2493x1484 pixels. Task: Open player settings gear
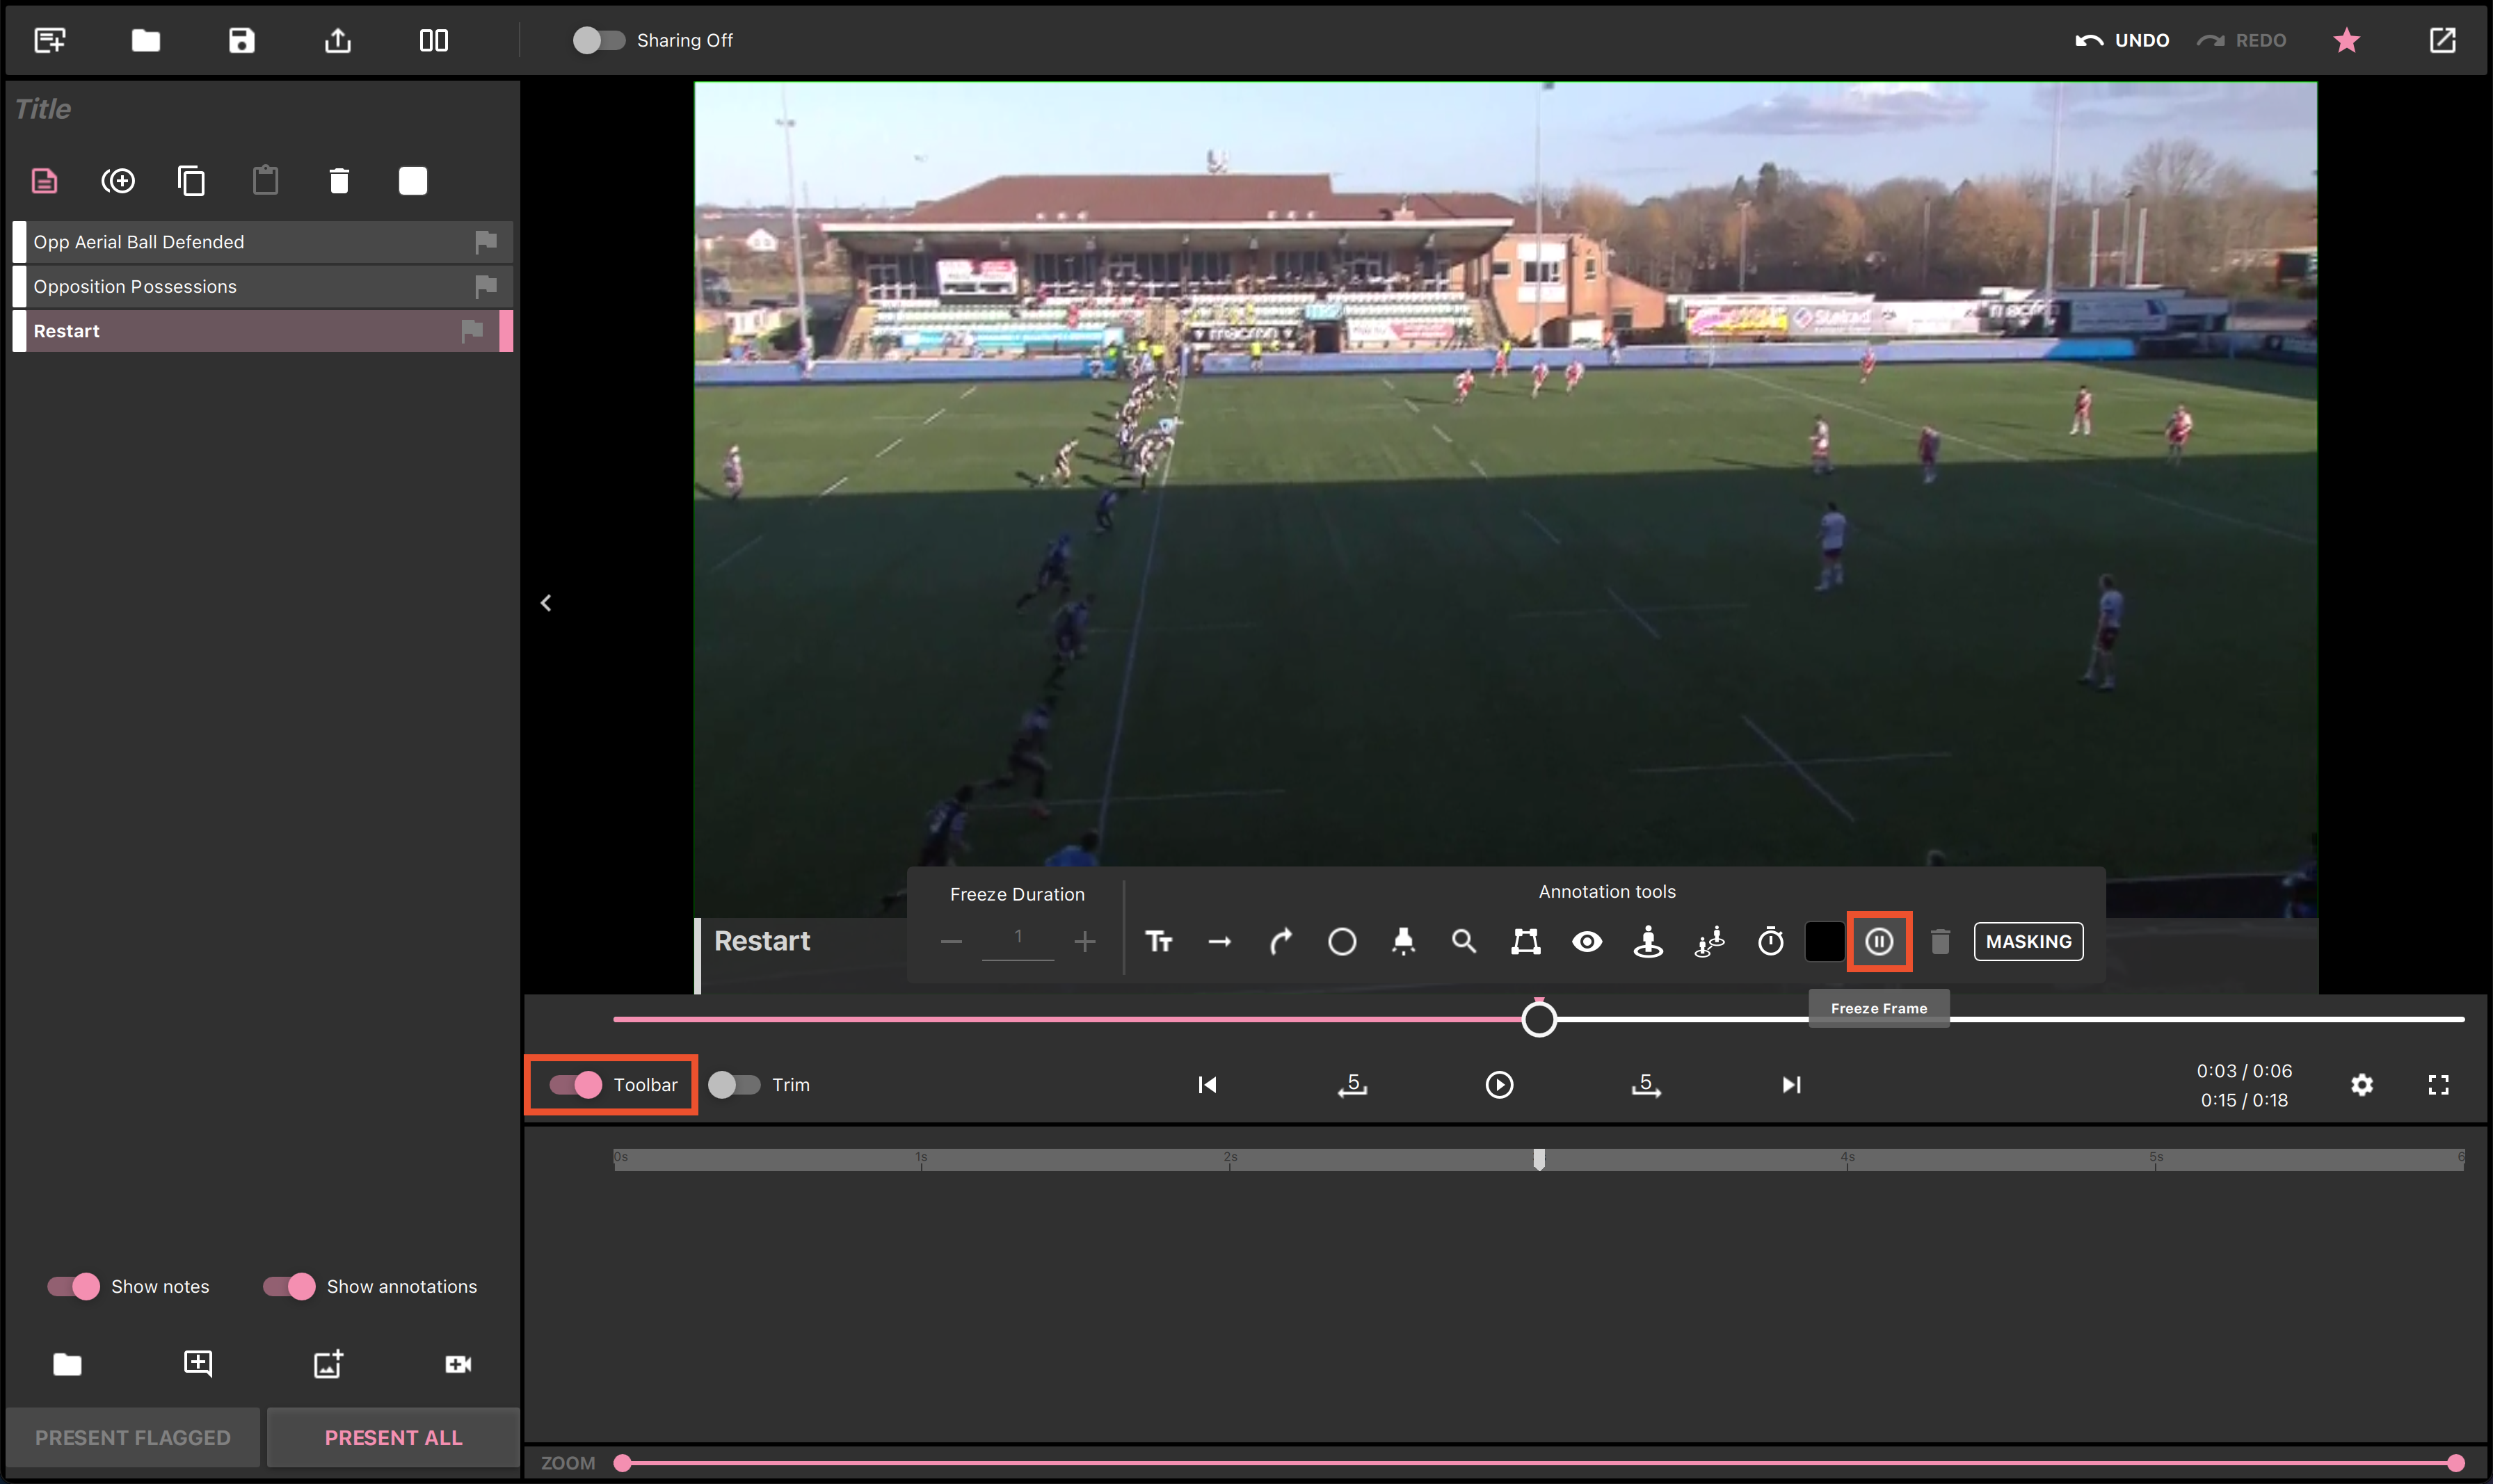click(2362, 1084)
